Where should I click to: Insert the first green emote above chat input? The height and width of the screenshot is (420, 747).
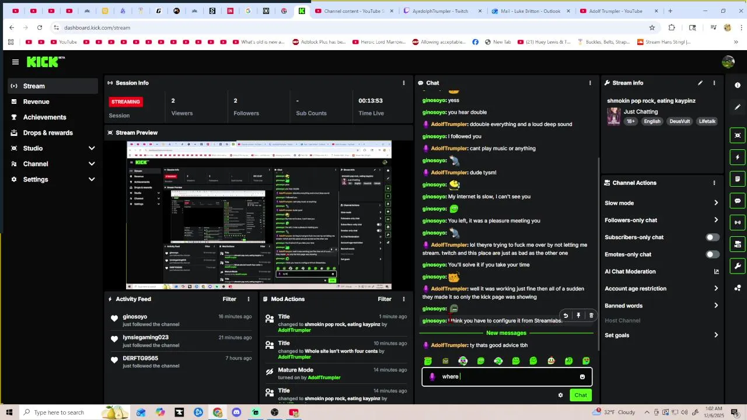428,361
